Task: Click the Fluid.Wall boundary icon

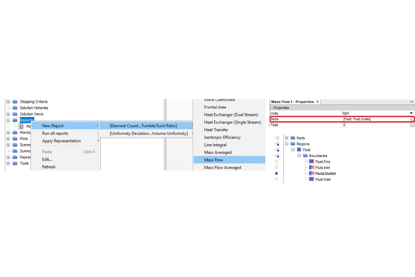Action: click(x=312, y=179)
